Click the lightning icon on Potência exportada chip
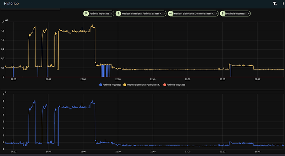The image size is (285, 156). (223, 14)
